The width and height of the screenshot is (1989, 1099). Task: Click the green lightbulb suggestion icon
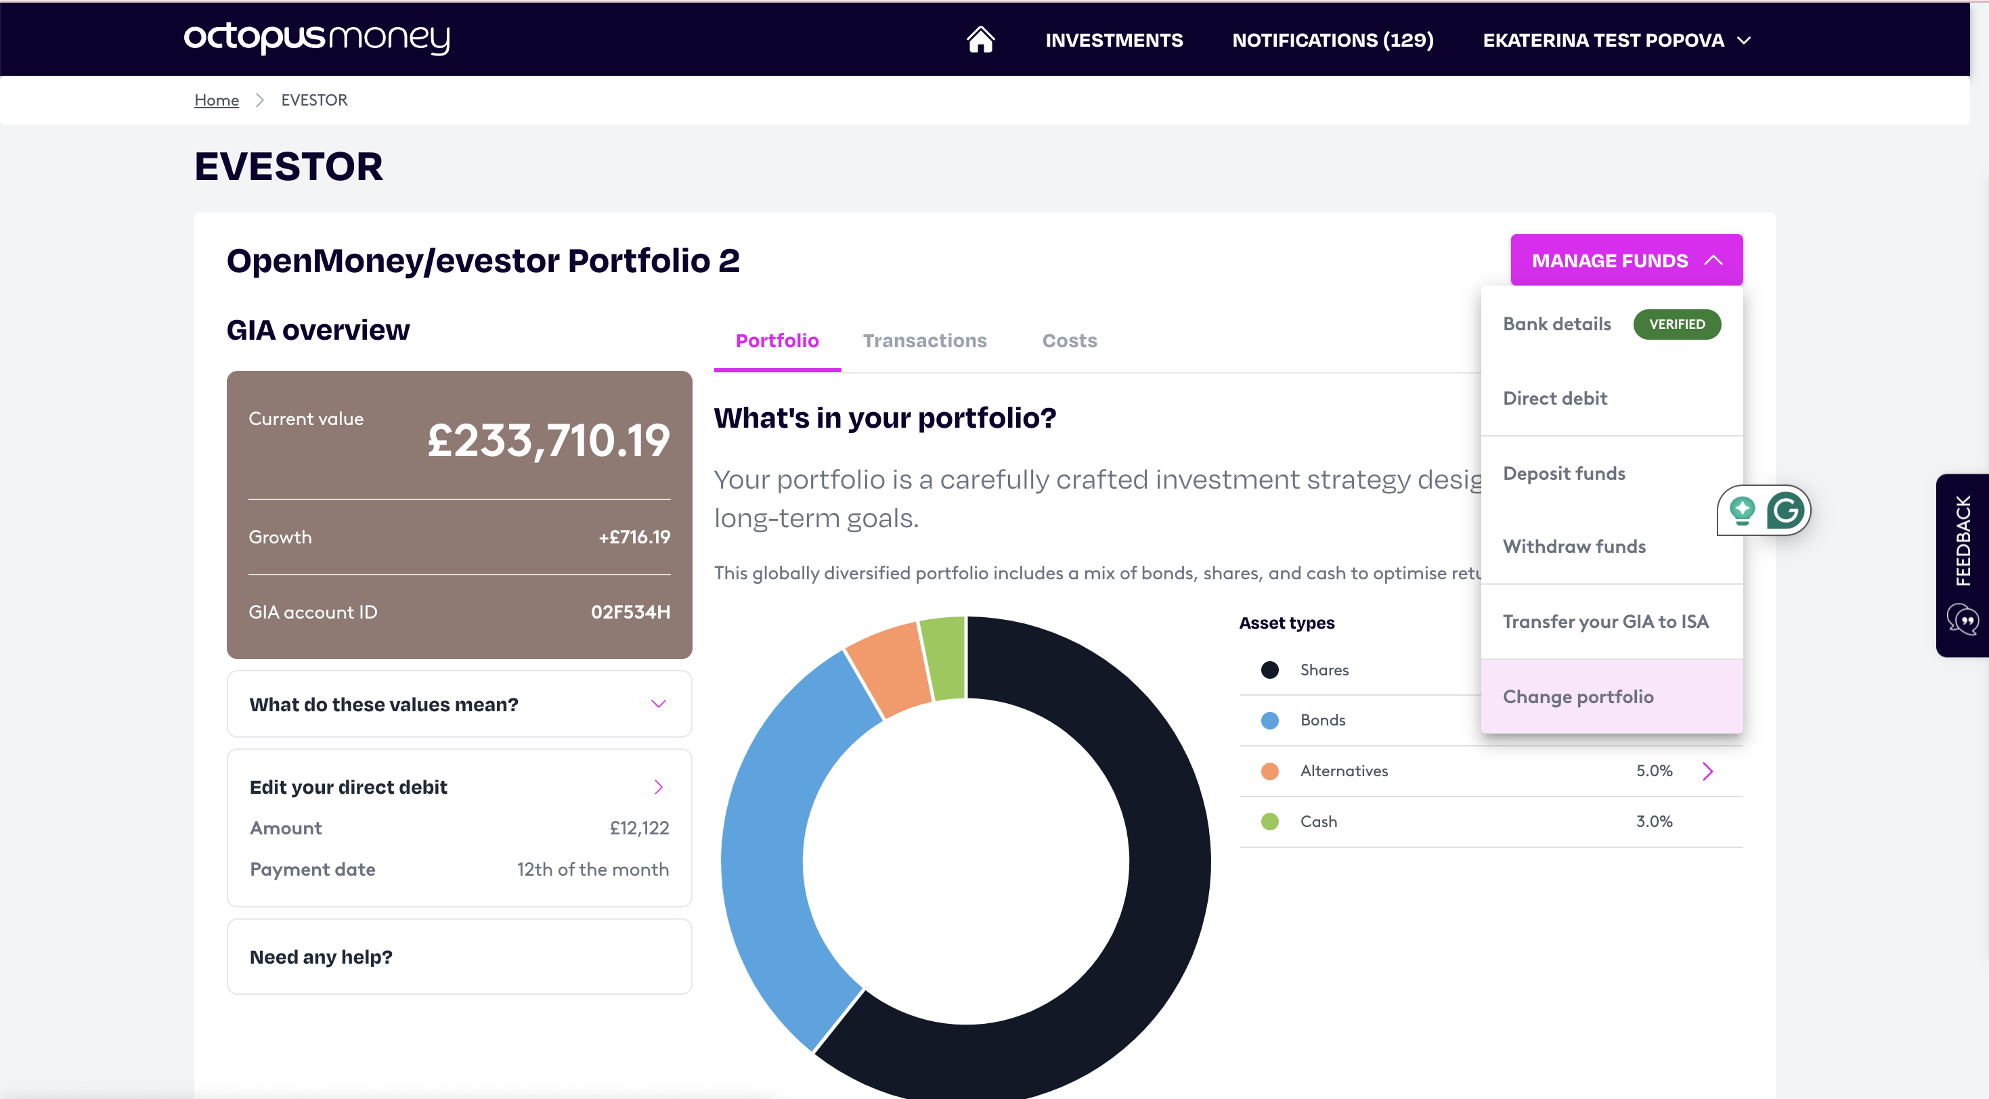pyautogui.click(x=1742, y=510)
